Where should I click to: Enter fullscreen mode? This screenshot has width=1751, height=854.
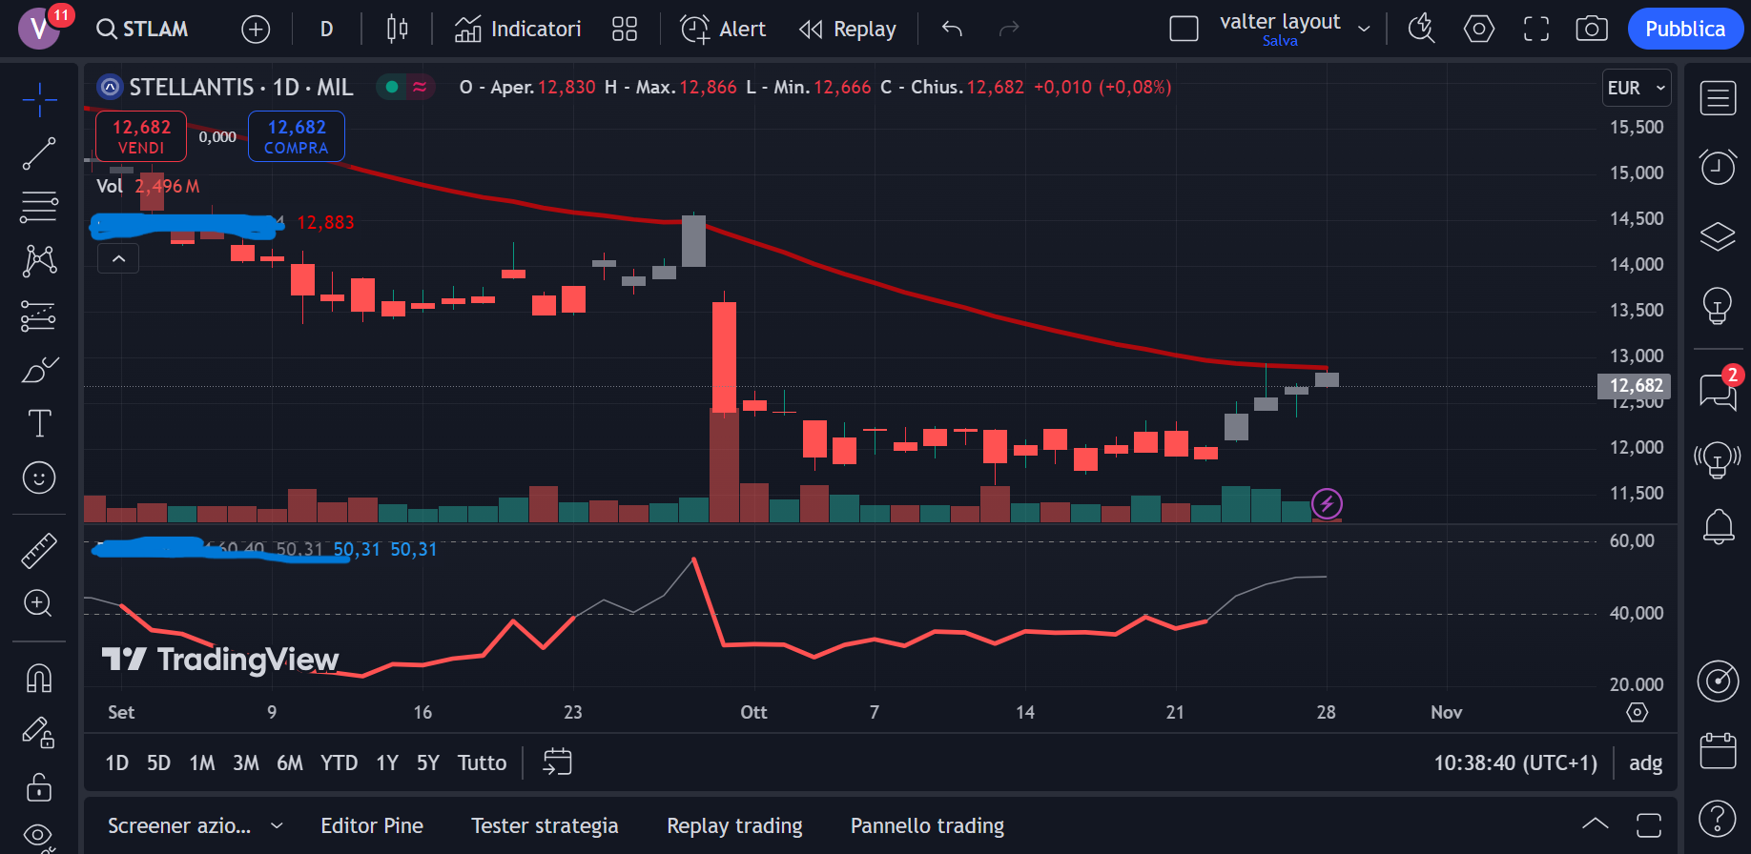pyautogui.click(x=1536, y=30)
